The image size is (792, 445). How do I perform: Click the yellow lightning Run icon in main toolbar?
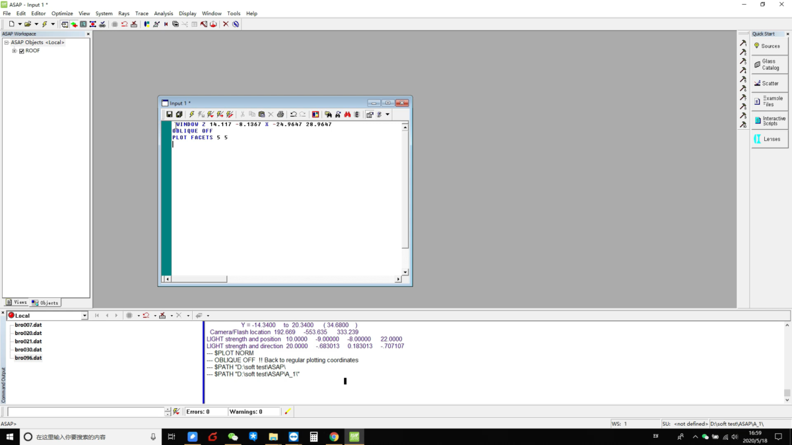44,24
